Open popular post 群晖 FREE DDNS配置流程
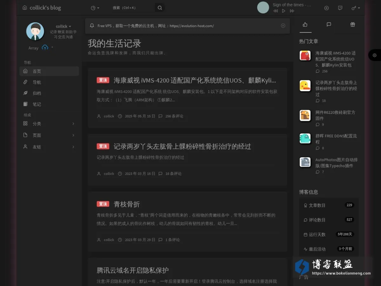Screen dimensions: 381x286 (336, 139)
